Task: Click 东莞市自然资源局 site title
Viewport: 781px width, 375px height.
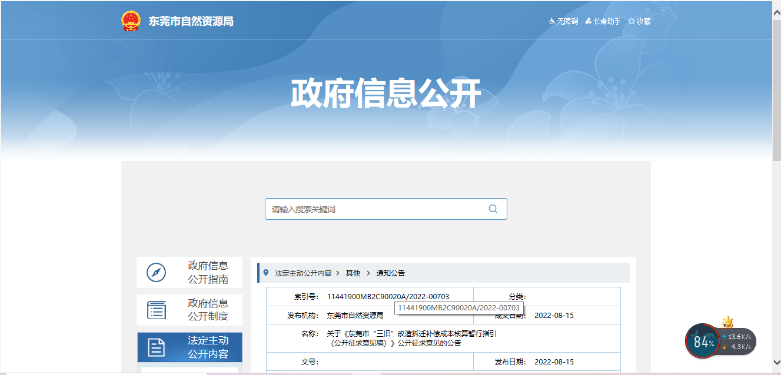Action: click(191, 21)
